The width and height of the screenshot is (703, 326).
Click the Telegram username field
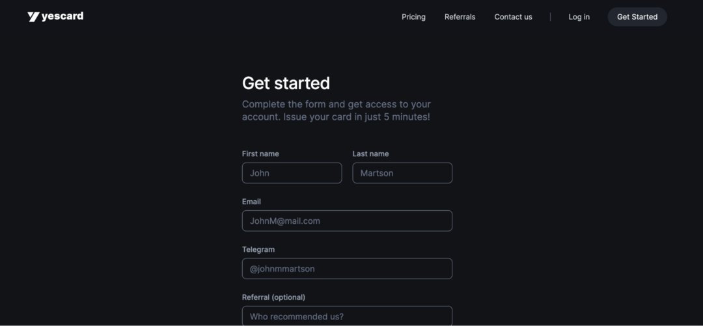coord(347,269)
